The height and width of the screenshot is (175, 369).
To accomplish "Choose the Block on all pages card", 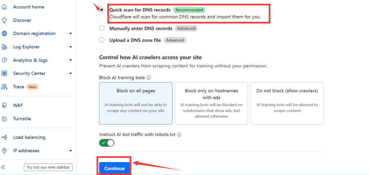I will click(x=135, y=103).
